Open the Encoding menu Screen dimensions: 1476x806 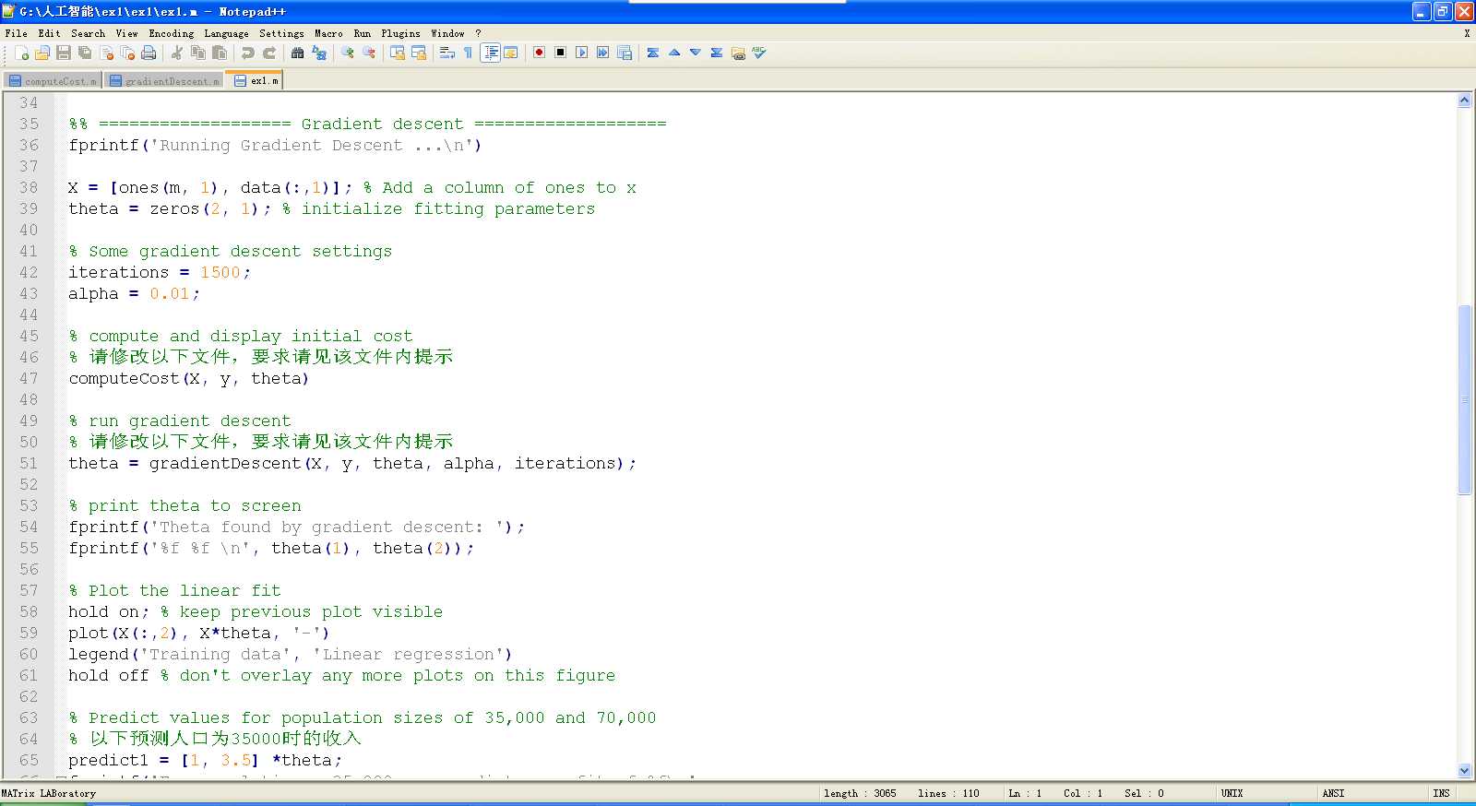172,33
